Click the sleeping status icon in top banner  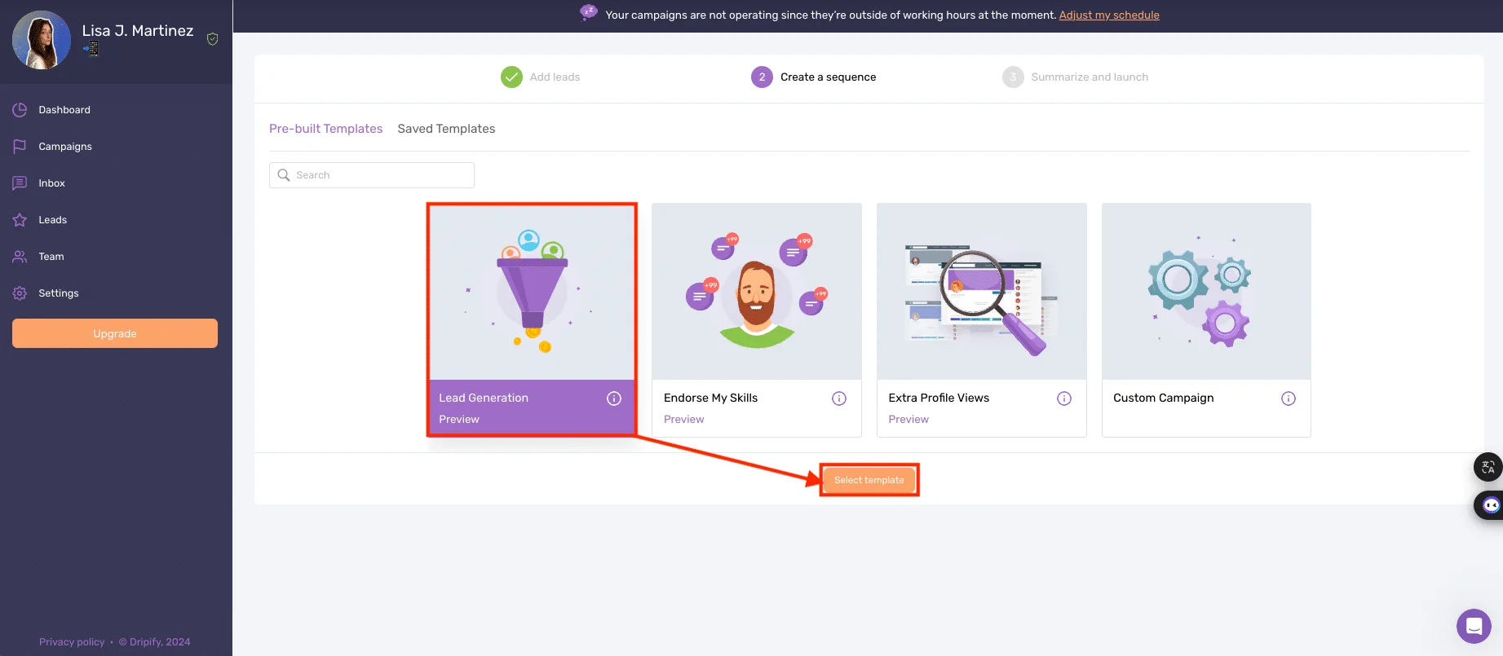[x=589, y=13]
